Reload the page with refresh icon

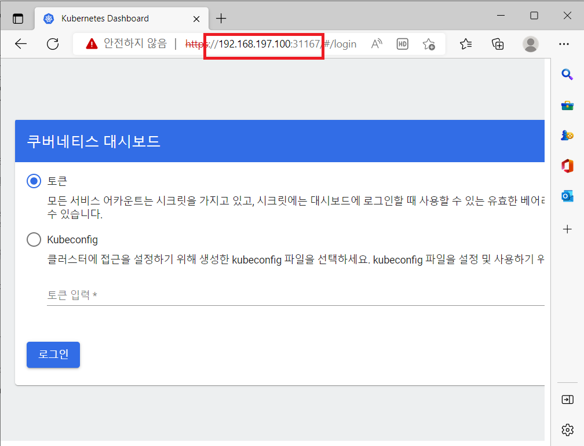53,44
